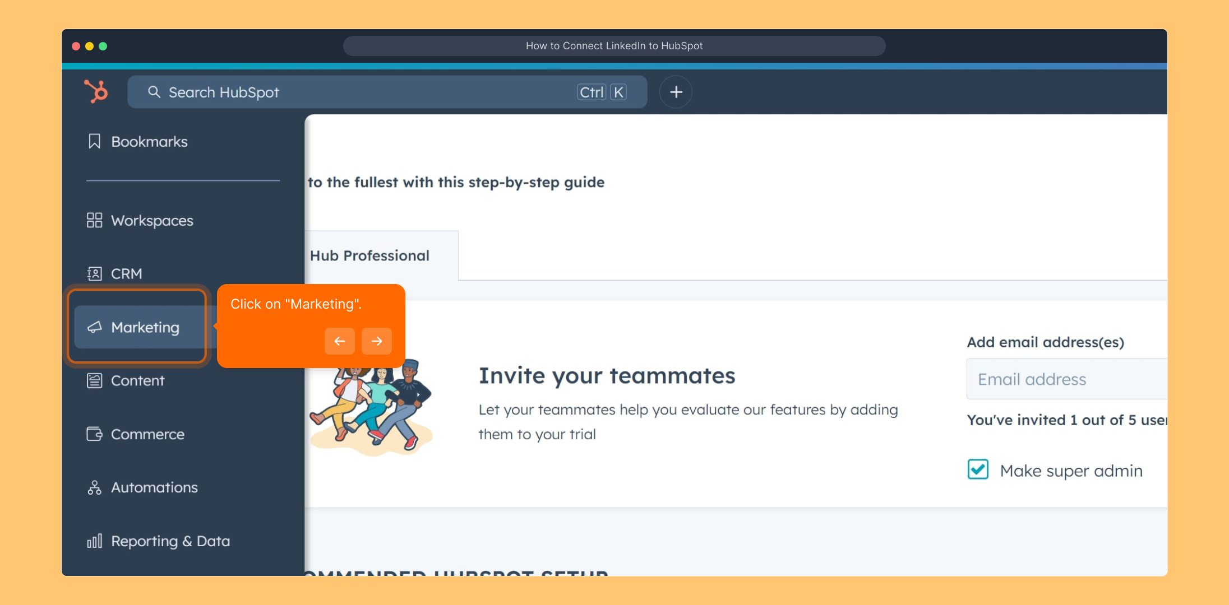Click the Reporting & Data chart icon

click(94, 541)
